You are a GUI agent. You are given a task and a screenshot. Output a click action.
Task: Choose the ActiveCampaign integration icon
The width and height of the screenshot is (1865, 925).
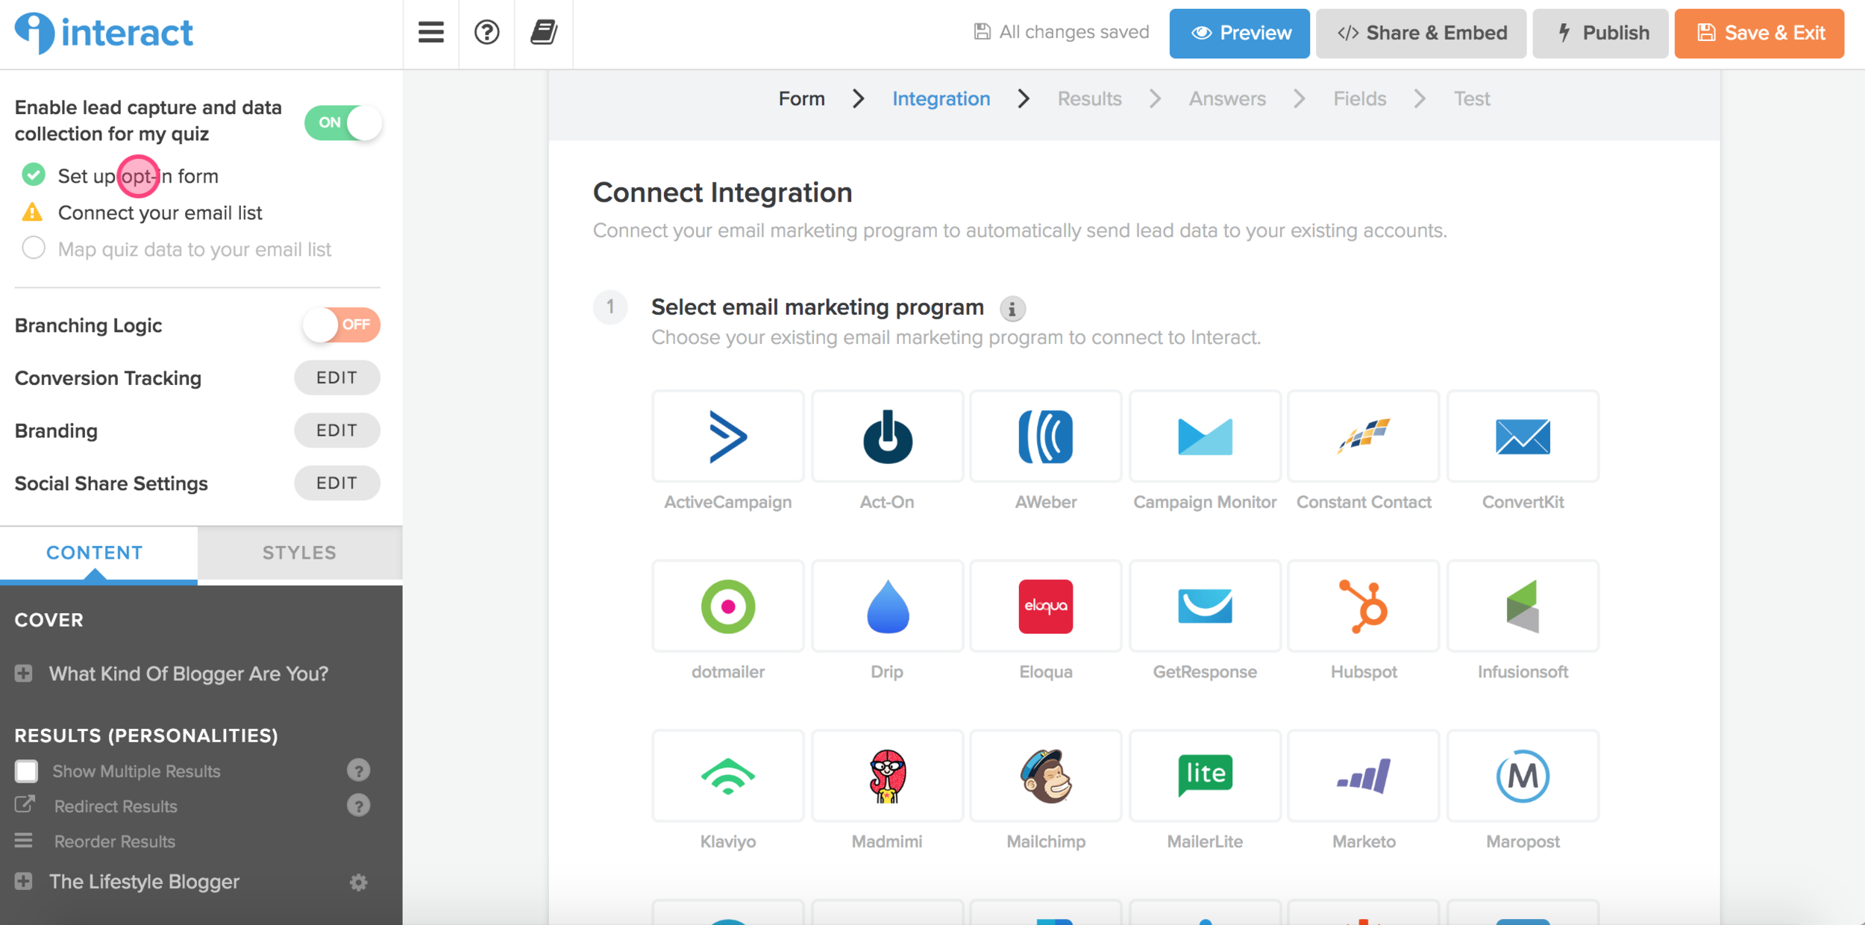(x=727, y=436)
